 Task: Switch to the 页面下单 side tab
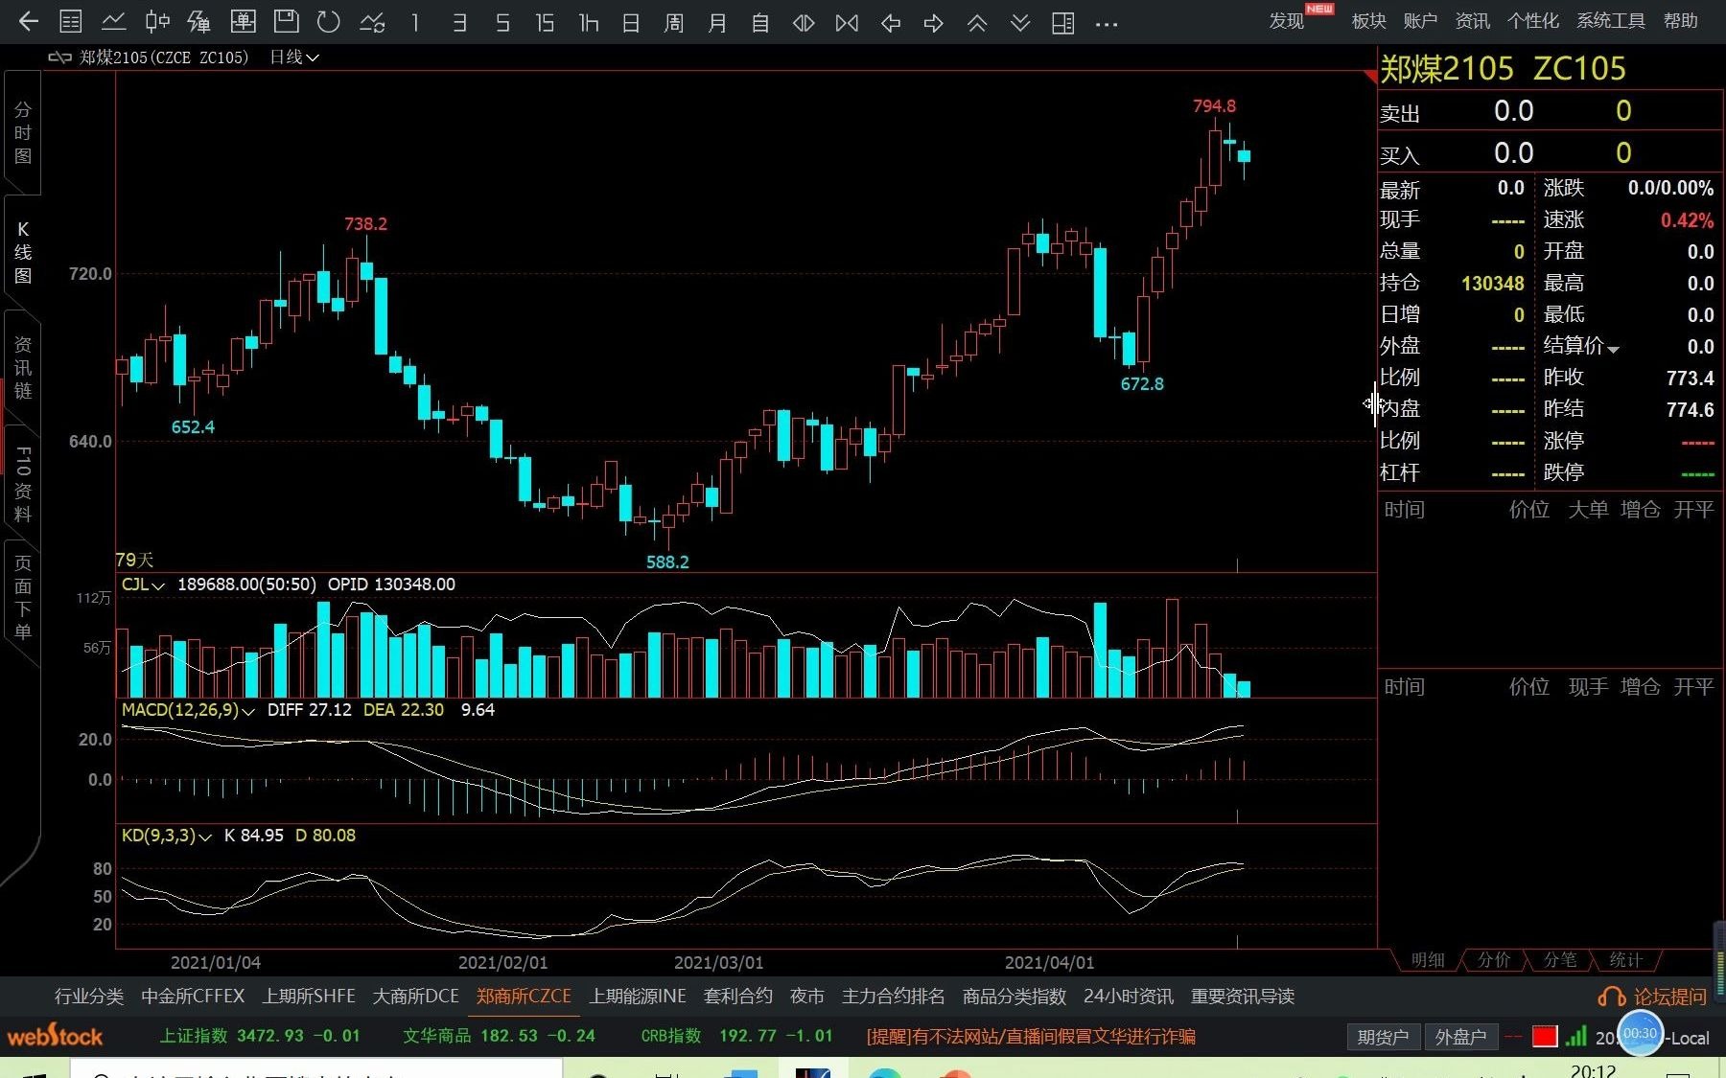click(22, 597)
